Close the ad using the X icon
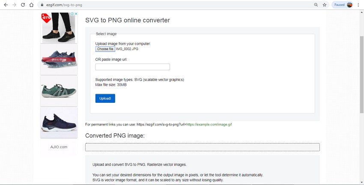Screen dimensions: 364x185 (x=76, y=14)
